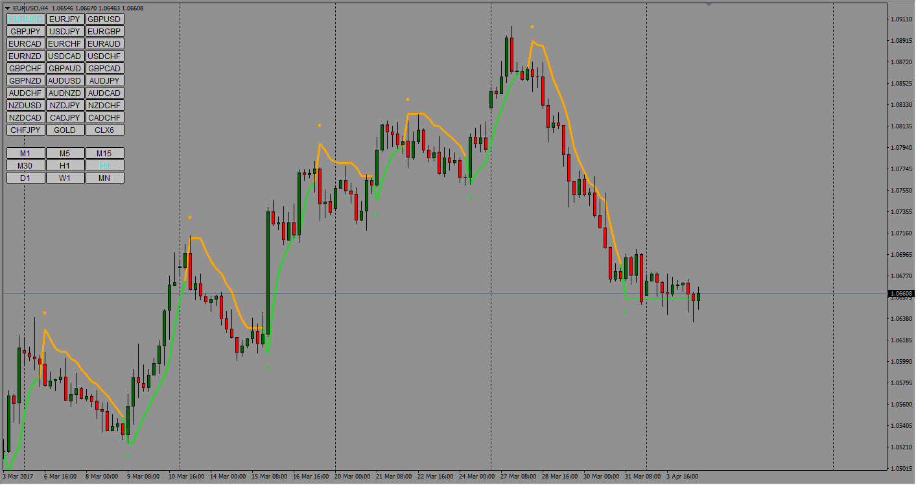Choose the M15 timeframe button

(104, 153)
